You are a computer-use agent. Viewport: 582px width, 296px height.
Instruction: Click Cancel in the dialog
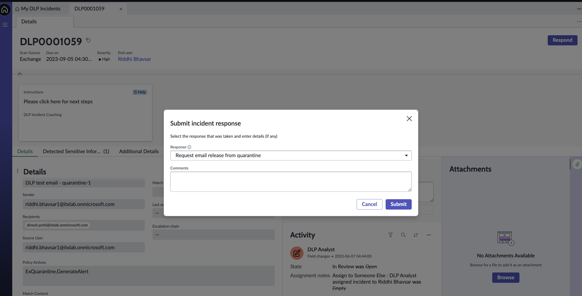369,204
